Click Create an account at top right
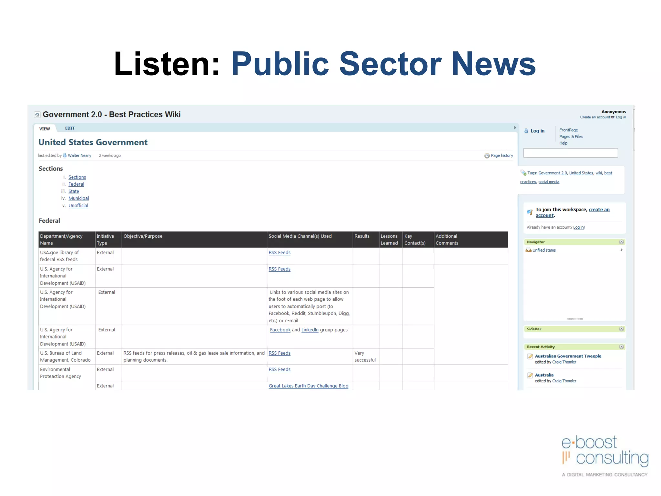This screenshot has height=496, width=661. pos(595,117)
